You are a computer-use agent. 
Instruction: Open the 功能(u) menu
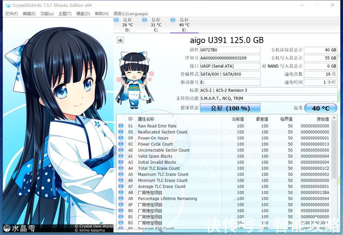(47, 14)
